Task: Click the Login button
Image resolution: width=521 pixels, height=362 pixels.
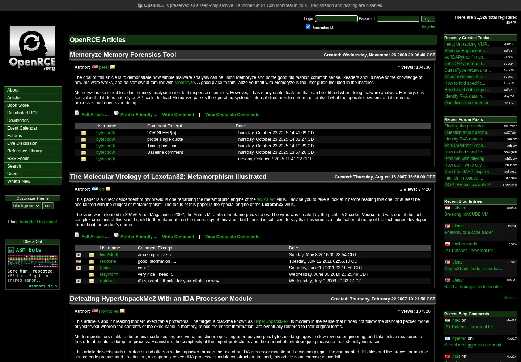Action: click(x=428, y=18)
